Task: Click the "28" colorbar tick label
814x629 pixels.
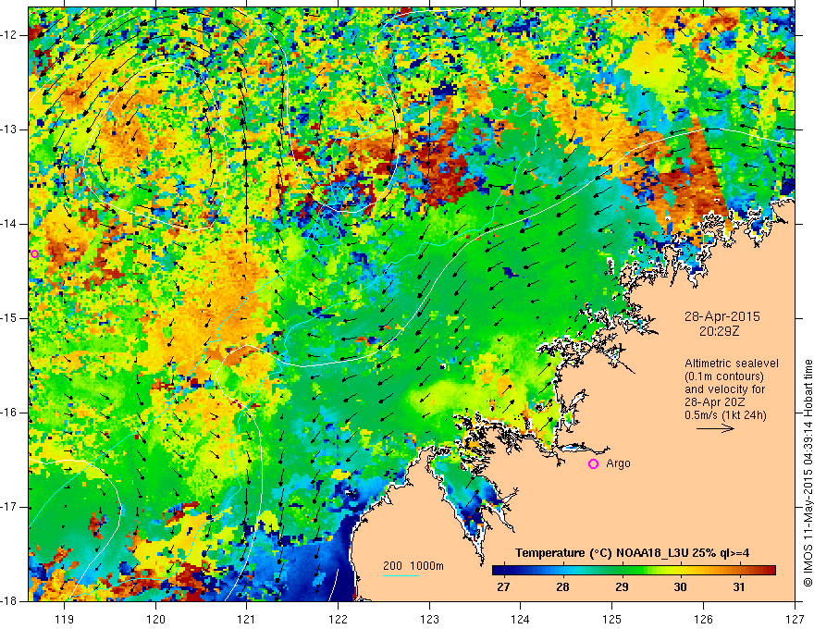Action: click(562, 587)
